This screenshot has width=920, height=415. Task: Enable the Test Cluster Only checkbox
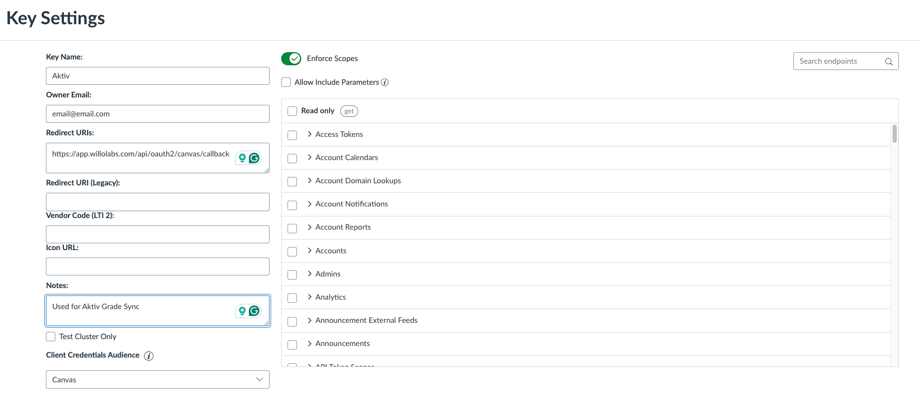(51, 337)
